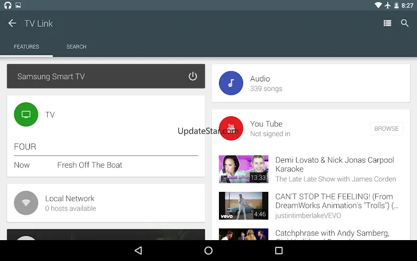Tap the 'FOUR' channel name
This screenshot has height=261, width=417.
25,147
